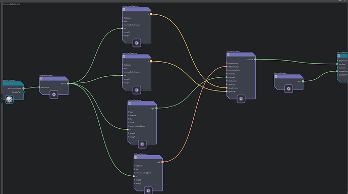Select the specularTexture node title label
Viewport: 348px width, 194px height.
point(130,54)
